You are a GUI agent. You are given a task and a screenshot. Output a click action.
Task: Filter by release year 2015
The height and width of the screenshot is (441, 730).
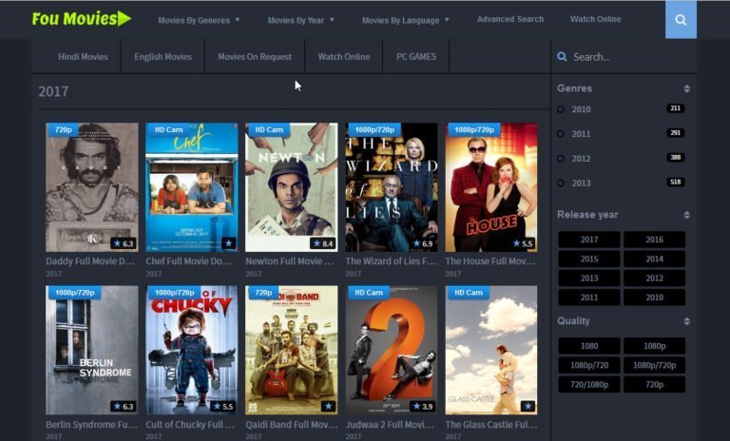coord(589,259)
